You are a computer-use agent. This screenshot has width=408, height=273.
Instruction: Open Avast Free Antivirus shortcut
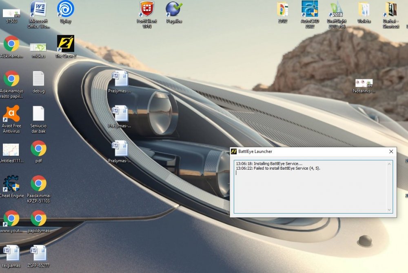point(11,114)
